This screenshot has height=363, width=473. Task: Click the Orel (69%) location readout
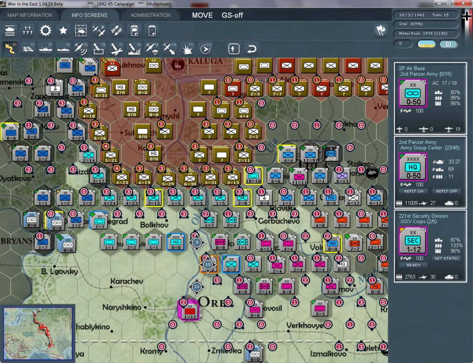tap(425, 24)
